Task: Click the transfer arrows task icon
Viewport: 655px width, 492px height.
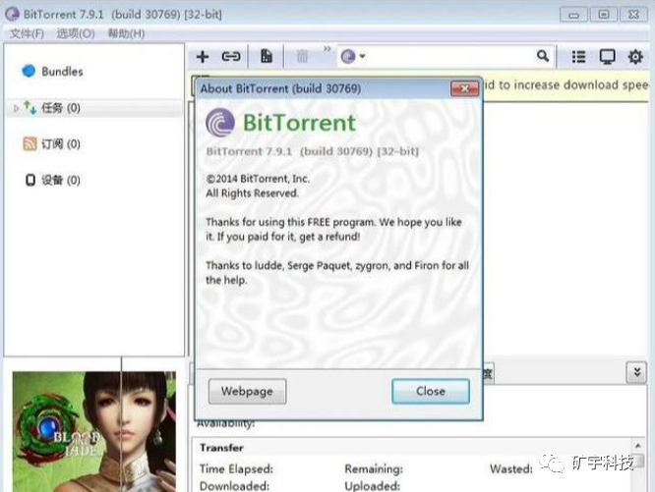Action: click(x=30, y=107)
